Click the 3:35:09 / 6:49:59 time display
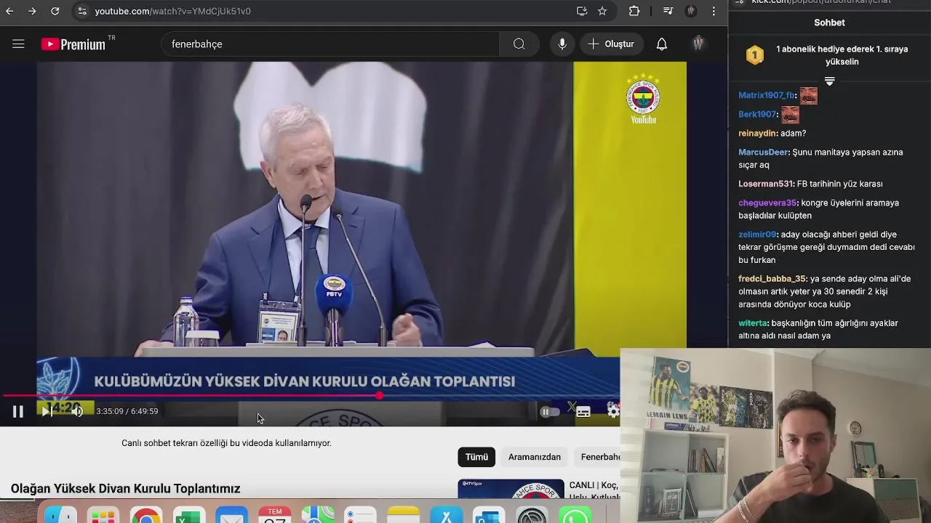 (127, 411)
